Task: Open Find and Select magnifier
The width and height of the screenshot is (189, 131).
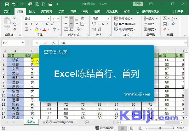Action: pos(173,24)
